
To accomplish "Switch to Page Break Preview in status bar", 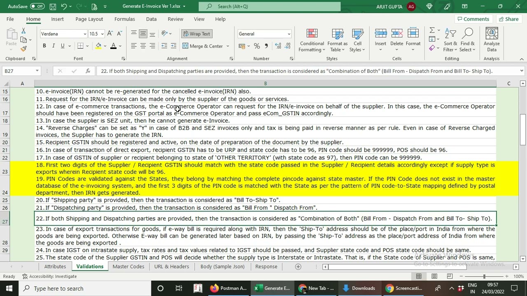I will click(450, 276).
